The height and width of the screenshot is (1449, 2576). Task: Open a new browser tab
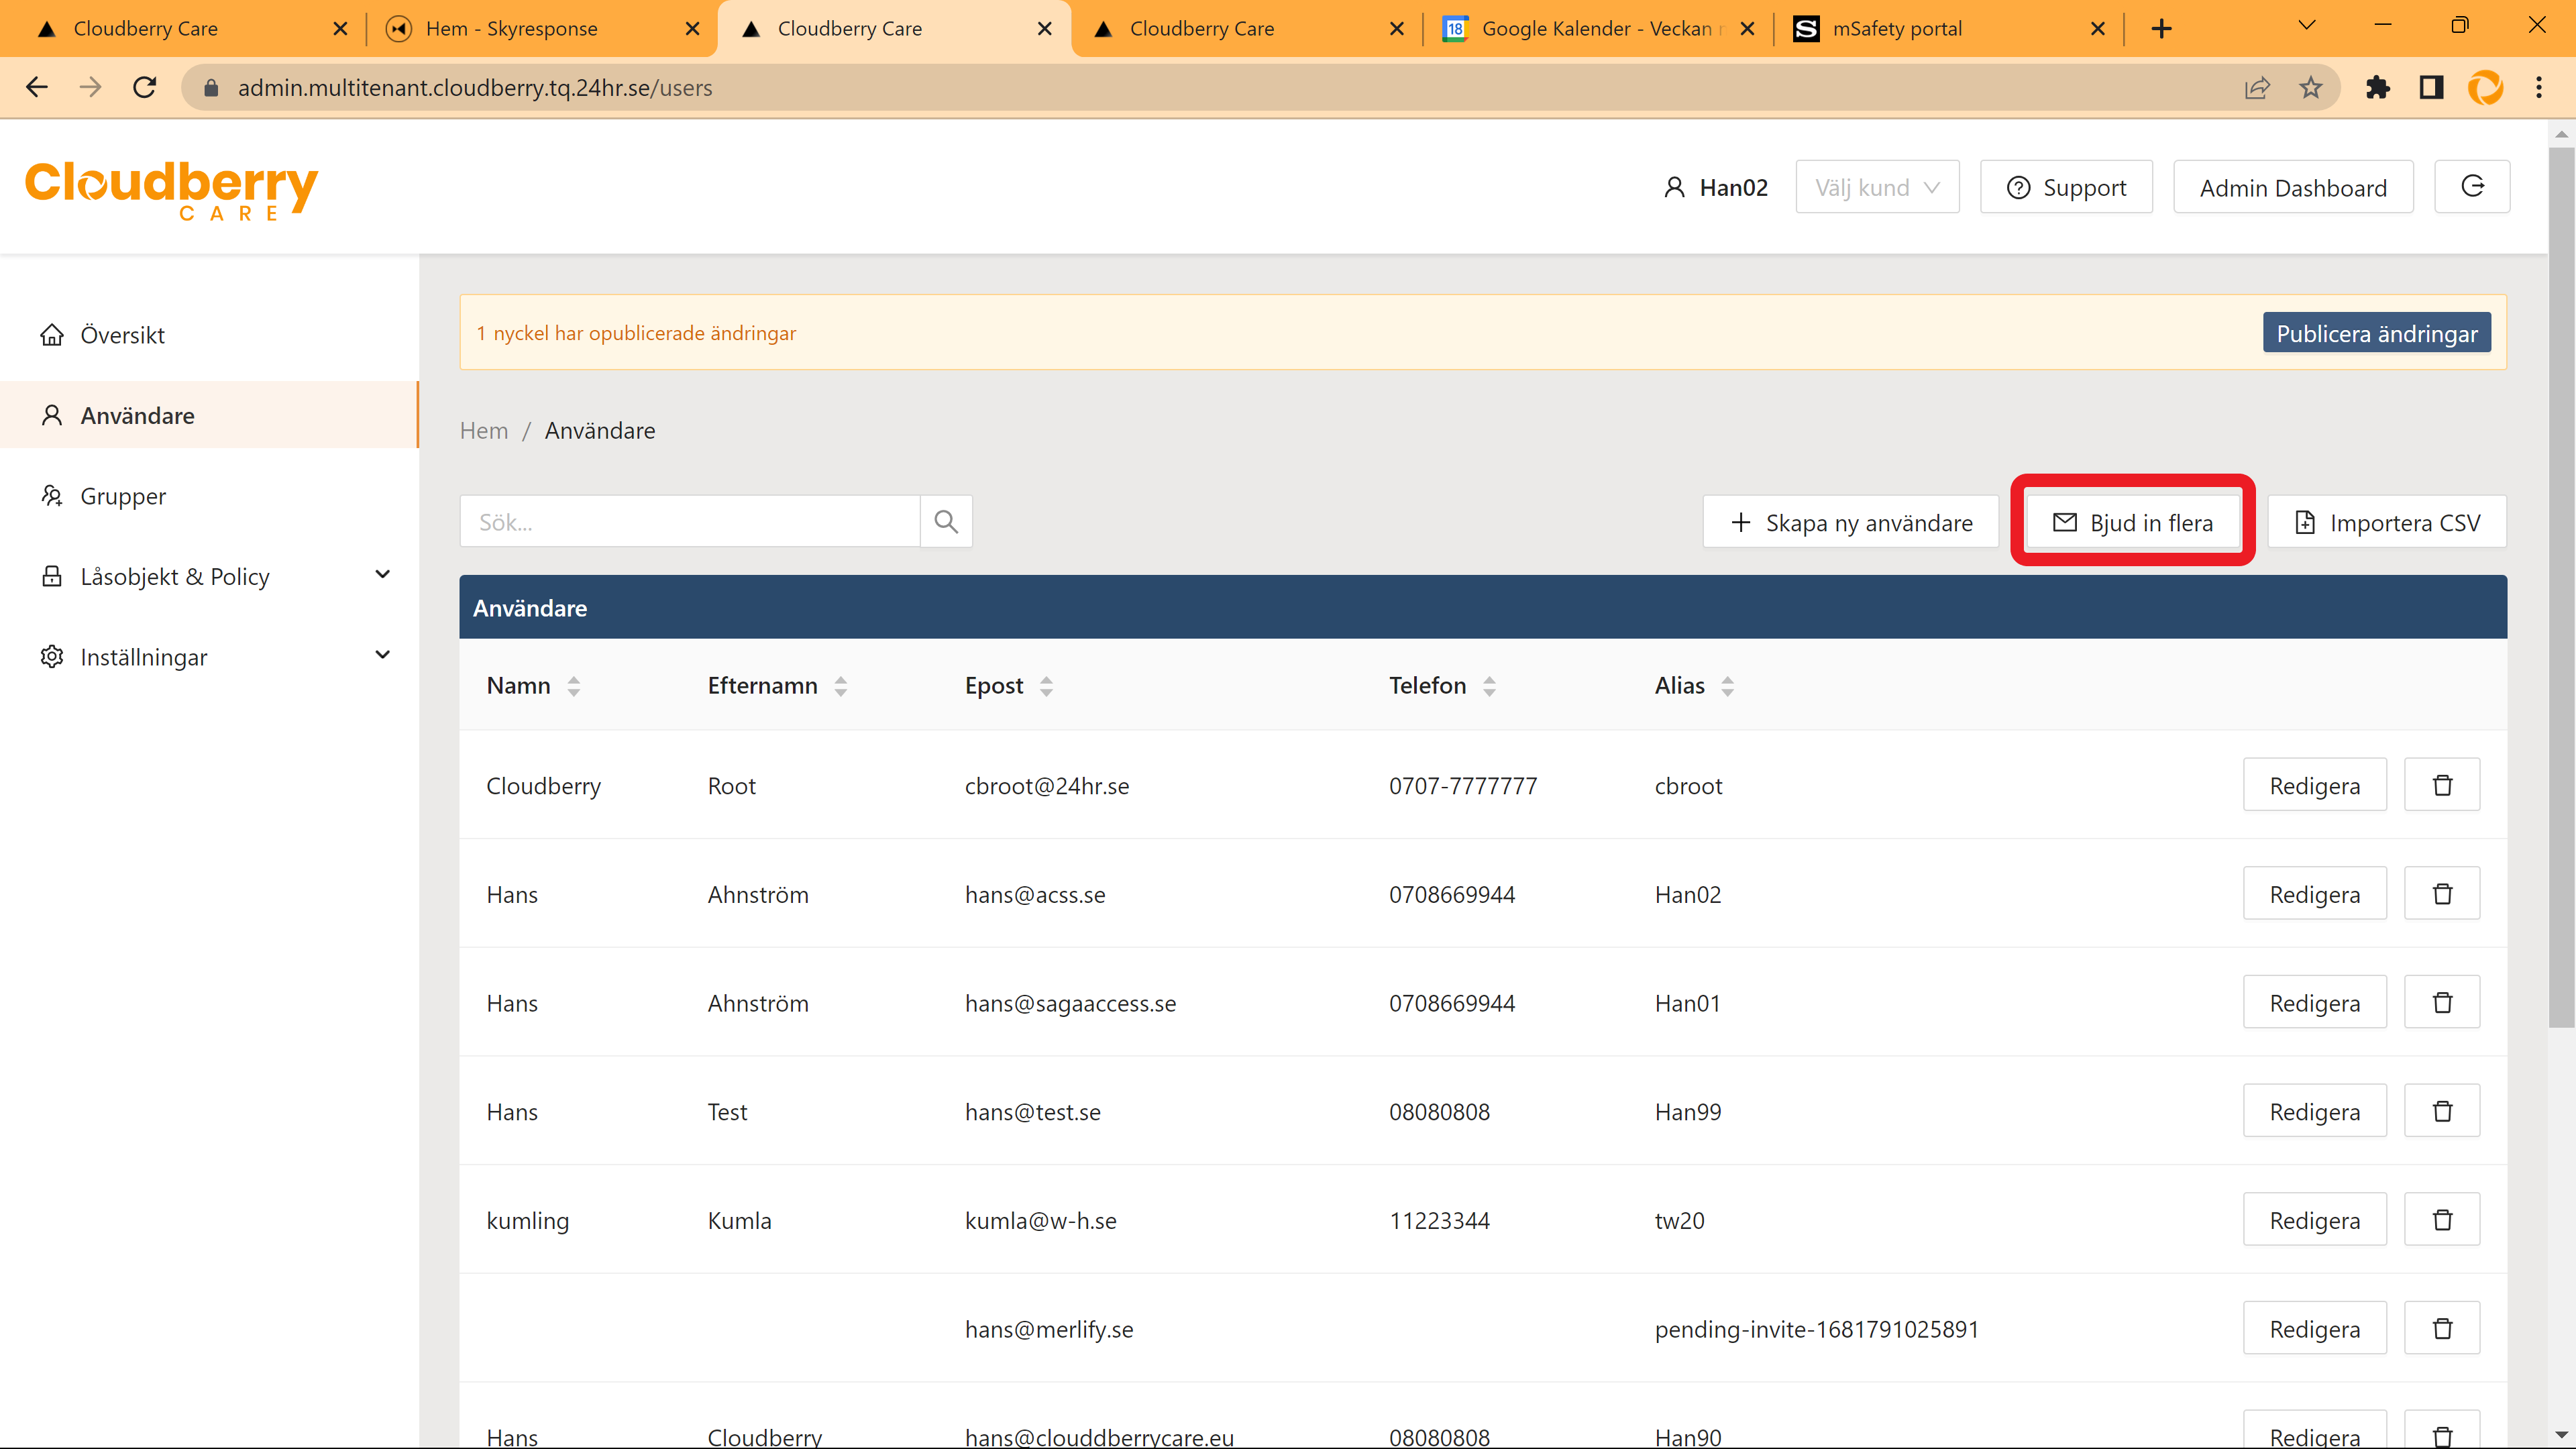coord(2162,29)
